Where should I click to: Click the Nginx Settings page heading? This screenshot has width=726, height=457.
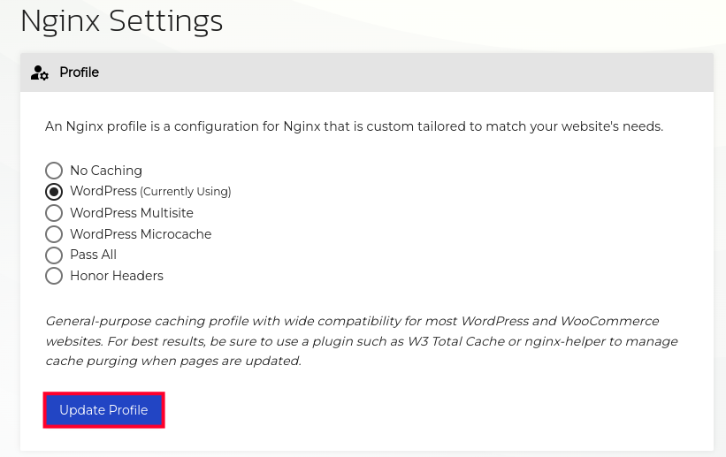121,20
